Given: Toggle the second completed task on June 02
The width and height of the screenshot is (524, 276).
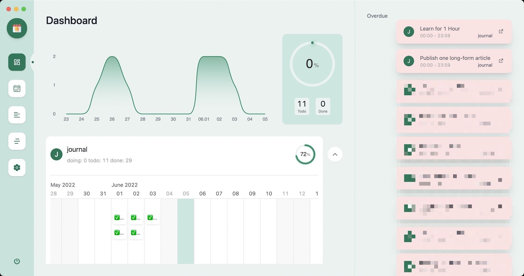Looking at the screenshot, I should tap(136, 233).
